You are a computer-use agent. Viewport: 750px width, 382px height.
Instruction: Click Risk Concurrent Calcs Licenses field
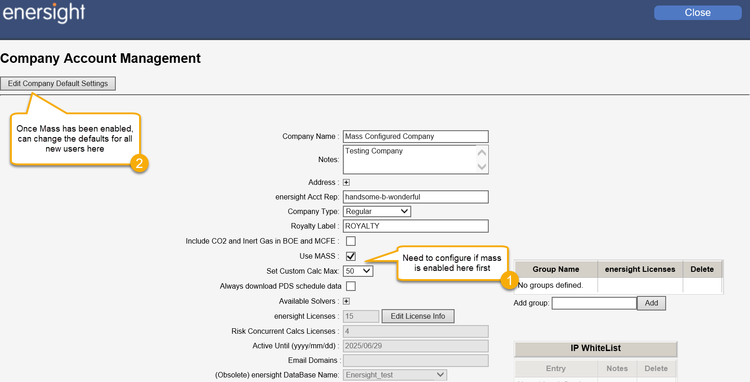(x=415, y=331)
